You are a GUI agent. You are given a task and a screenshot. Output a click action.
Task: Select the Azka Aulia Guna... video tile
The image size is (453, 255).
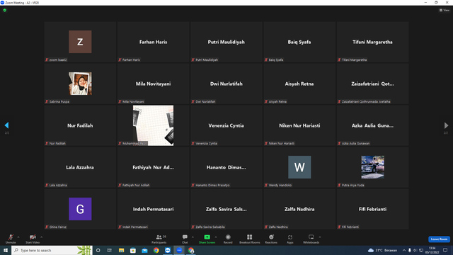372,125
